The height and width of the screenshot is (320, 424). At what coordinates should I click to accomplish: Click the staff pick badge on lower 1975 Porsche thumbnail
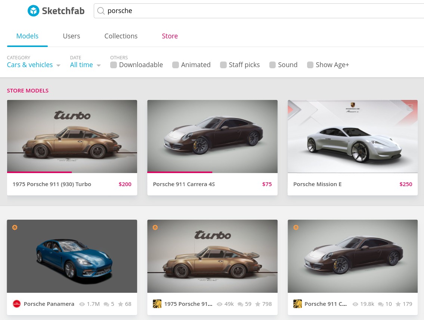click(x=155, y=228)
